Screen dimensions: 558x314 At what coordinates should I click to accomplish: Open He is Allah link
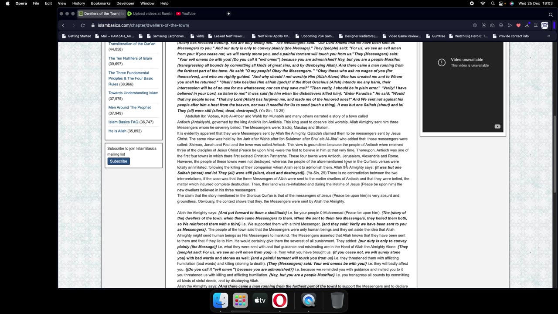tap(117, 131)
